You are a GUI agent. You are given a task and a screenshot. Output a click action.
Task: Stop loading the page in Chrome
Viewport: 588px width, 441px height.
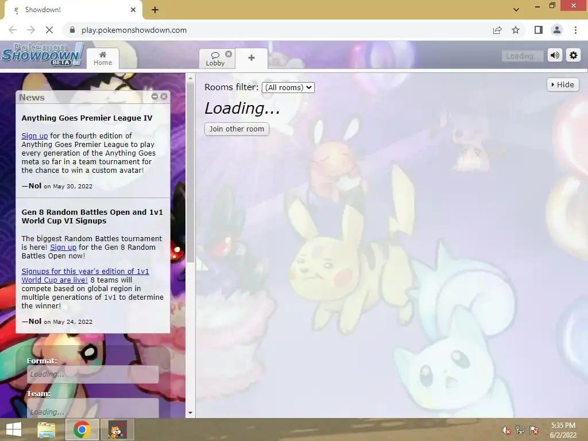pos(49,30)
